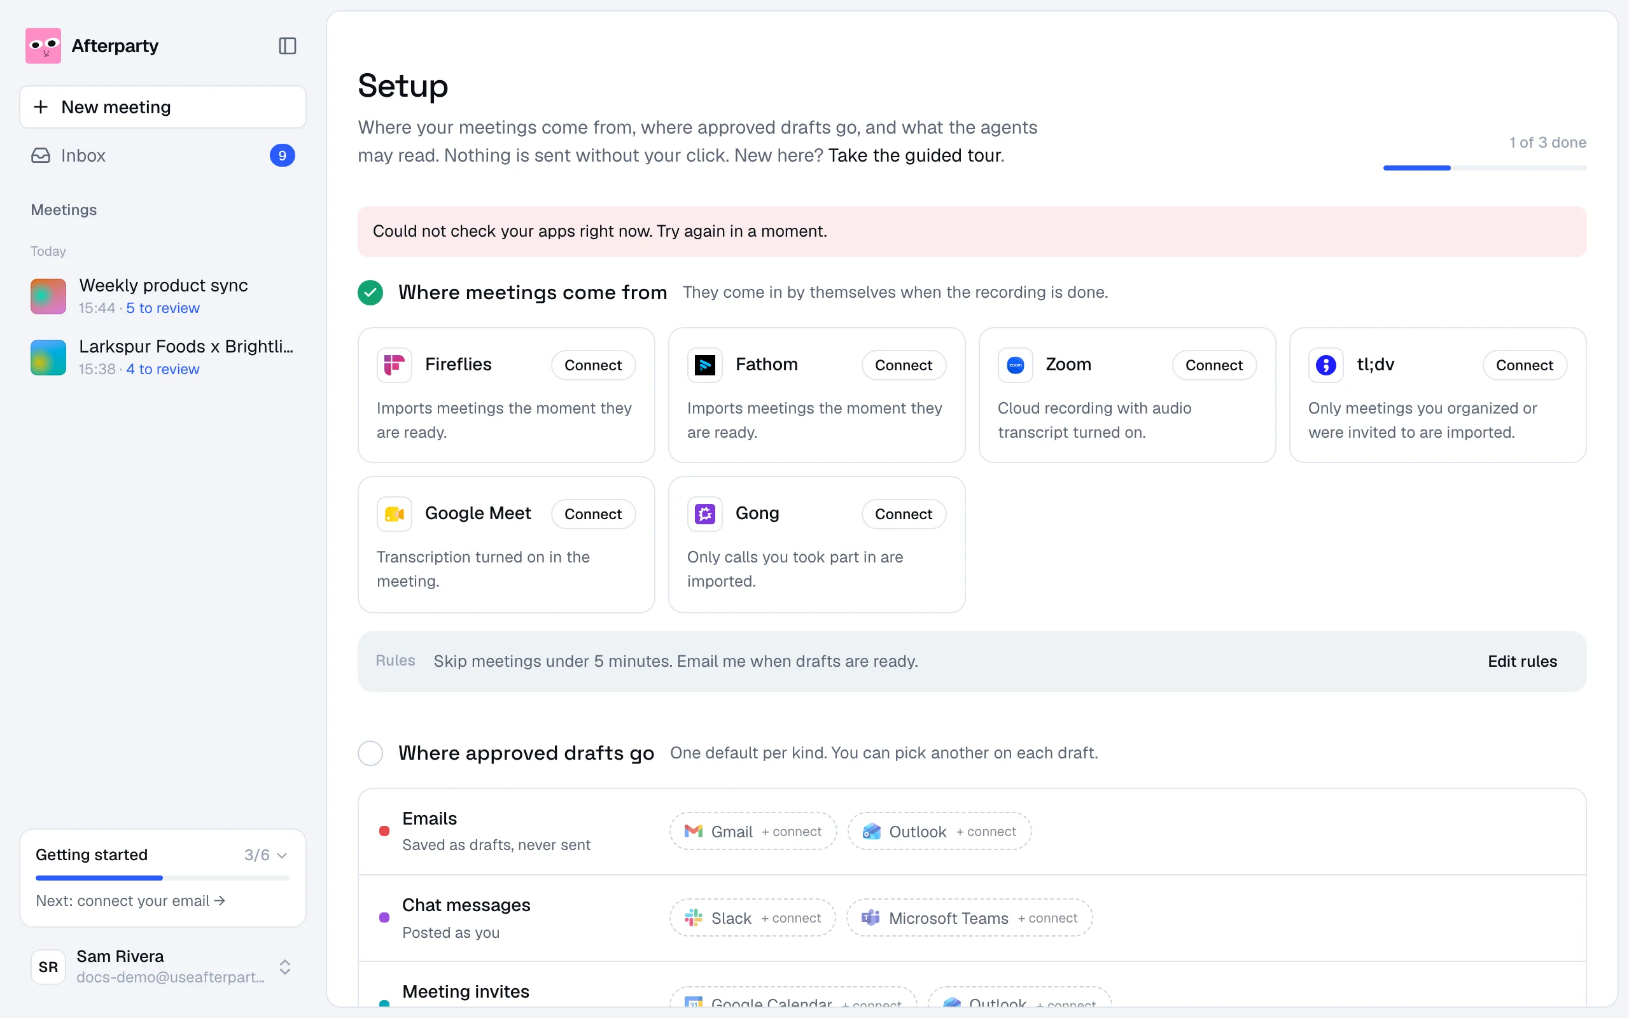Click the Fireflies app icon
The height and width of the screenshot is (1018, 1629).
coord(395,365)
